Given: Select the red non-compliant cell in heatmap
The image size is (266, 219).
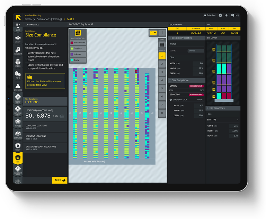Looking at the screenshot, I should point(136,71).
